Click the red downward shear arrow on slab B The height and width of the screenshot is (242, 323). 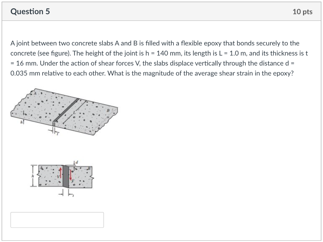click(71, 174)
